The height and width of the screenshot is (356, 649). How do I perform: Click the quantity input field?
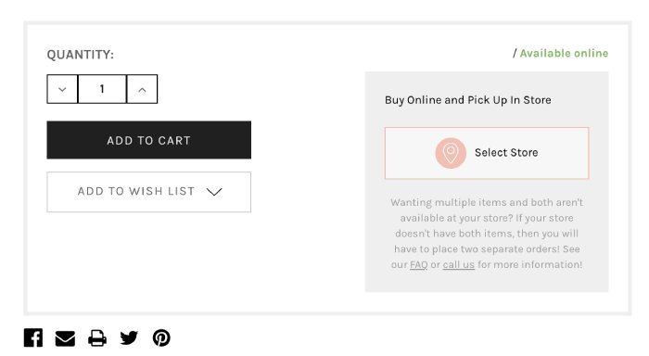point(102,89)
